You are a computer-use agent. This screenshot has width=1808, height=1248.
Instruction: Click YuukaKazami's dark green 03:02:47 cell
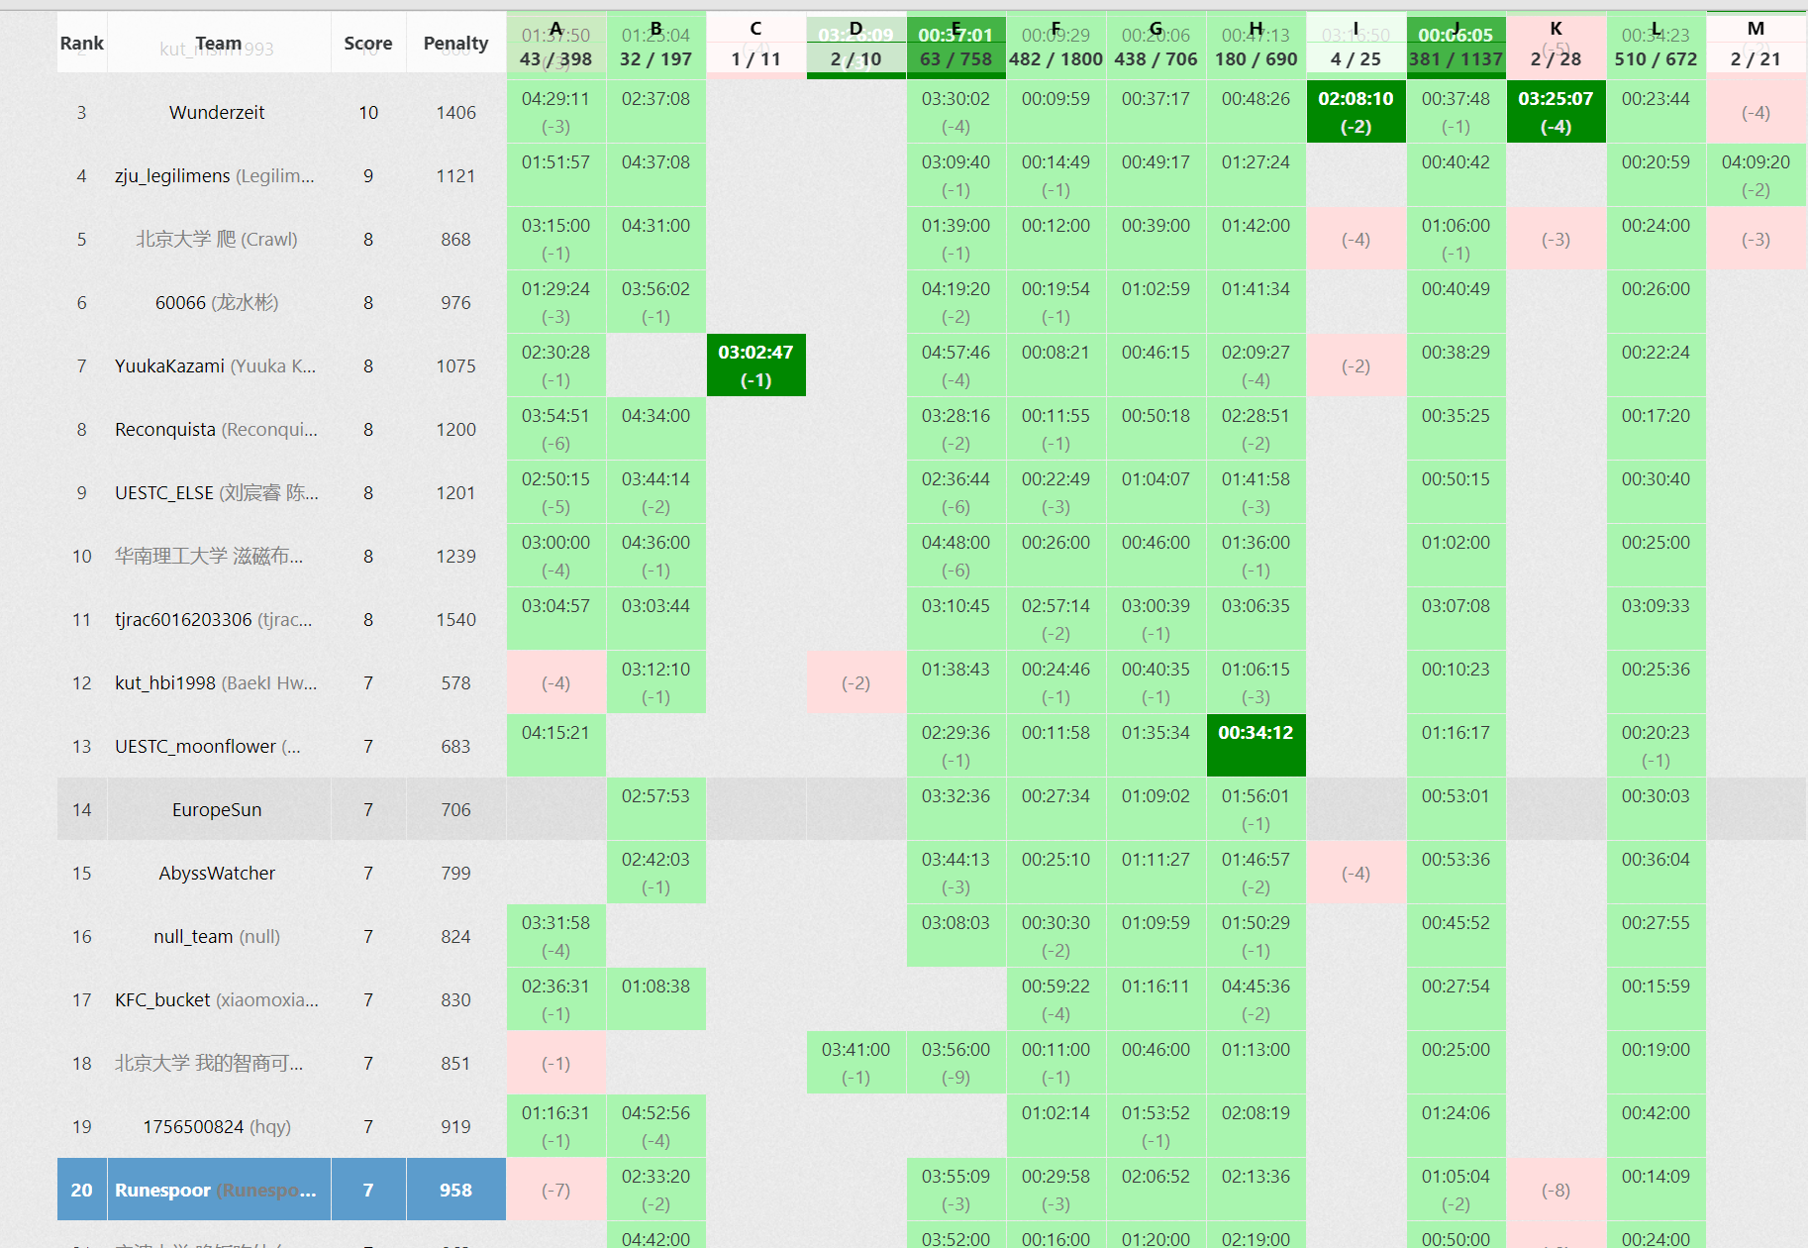755,365
